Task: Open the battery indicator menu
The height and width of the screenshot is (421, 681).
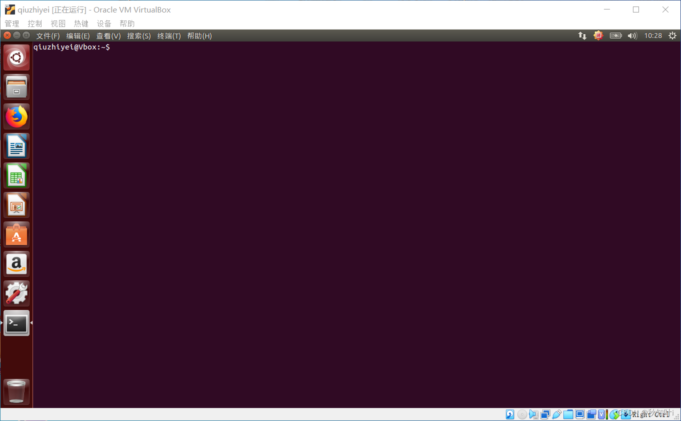Action: tap(615, 35)
